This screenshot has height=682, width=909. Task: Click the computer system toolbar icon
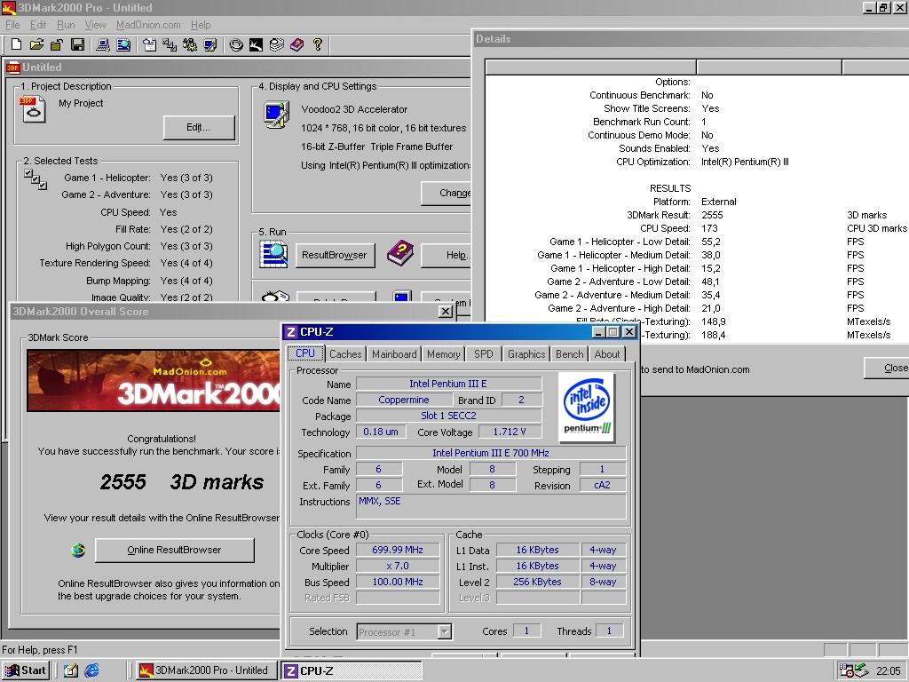click(103, 44)
